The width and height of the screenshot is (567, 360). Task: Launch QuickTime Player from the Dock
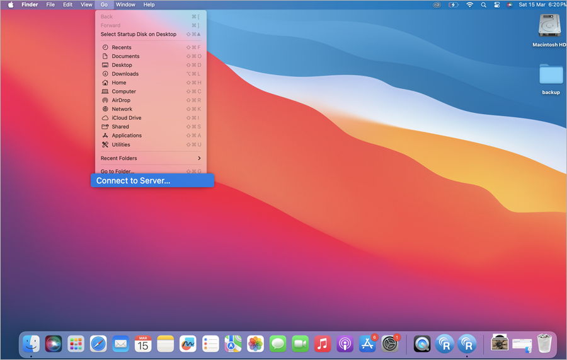tap(422, 344)
